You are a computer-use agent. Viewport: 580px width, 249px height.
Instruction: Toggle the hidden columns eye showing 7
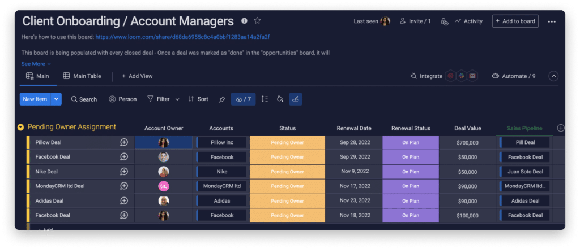coord(243,99)
